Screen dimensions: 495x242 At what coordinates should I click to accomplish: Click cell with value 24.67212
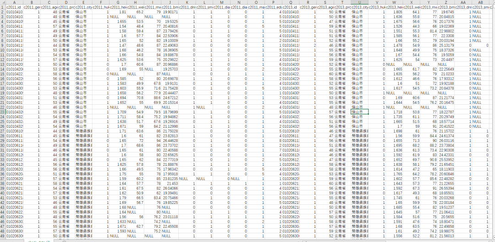170,97
